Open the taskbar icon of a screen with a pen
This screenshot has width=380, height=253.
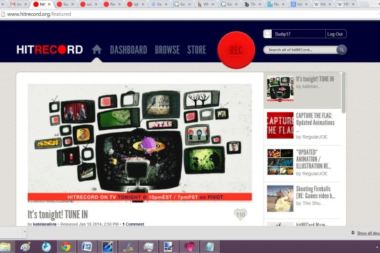point(169,247)
